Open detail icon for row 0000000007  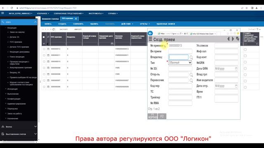pos(48,81)
